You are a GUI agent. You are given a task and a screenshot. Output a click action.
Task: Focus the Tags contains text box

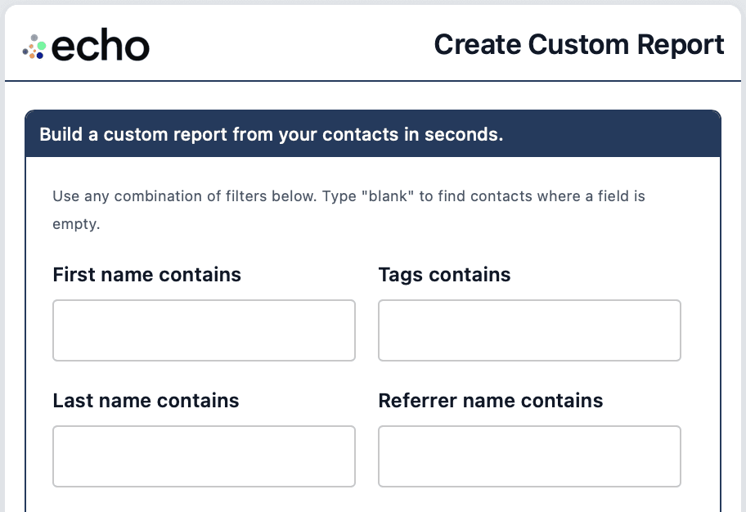529,330
